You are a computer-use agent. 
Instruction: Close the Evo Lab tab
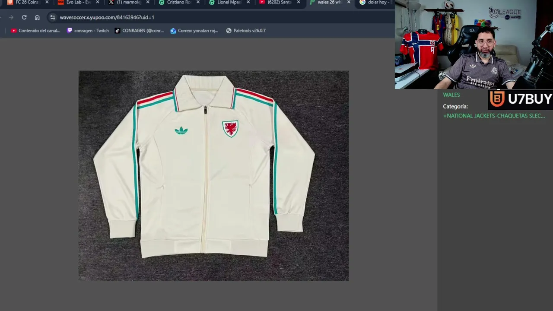[98, 2]
